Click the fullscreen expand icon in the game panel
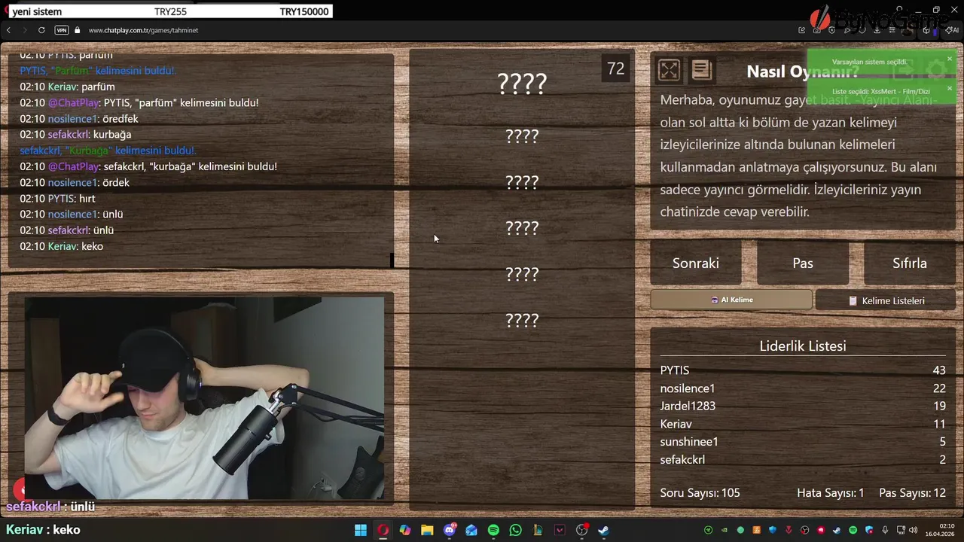The width and height of the screenshot is (964, 542). tap(669, 70)
